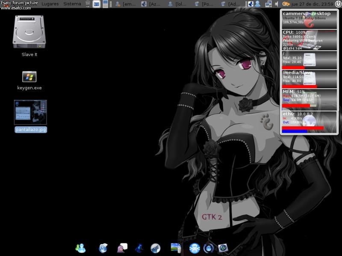The height and width of the screenshot is (256, 342).
Task: Open the Lugares menu
Action: (50, 4)
